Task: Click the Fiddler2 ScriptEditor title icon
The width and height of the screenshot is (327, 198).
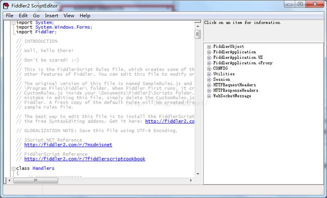Action: click(x=6, y=6)
